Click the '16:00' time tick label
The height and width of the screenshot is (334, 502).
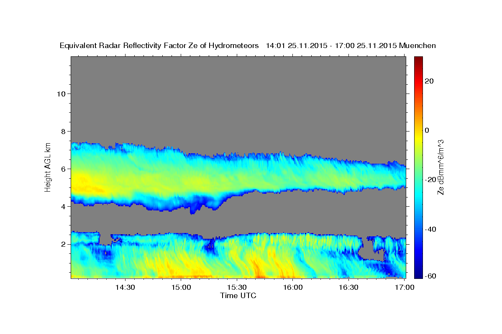293,287
